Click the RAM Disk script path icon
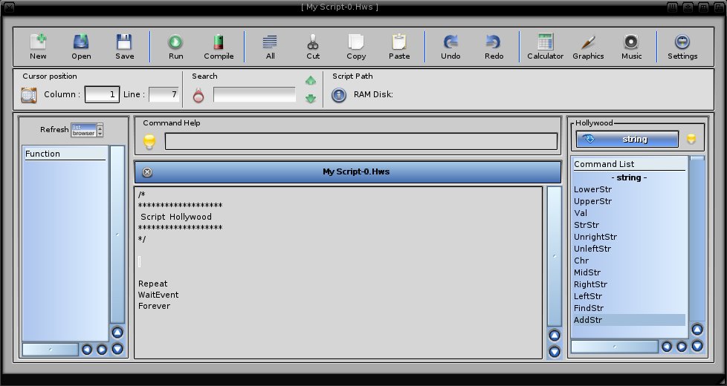Viewport: 727px width, 386px height. coord(339,95)
